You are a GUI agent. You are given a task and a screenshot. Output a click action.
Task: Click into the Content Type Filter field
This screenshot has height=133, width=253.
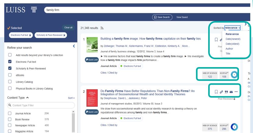coord(41,105)
